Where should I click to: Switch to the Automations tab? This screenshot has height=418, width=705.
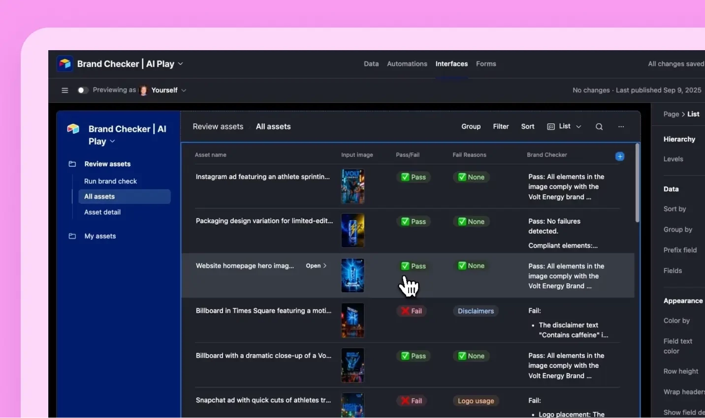click(407, 64)
